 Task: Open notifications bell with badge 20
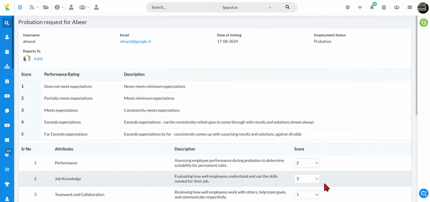point(372,7)
